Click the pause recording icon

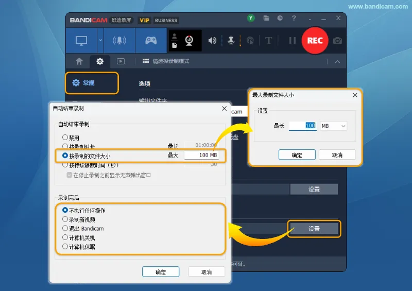(x=293, y=41)
